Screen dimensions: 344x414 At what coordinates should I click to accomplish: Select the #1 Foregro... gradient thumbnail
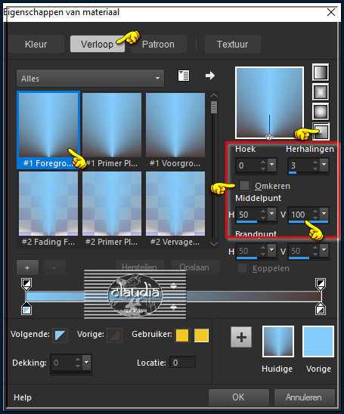[x=48, y=130]
